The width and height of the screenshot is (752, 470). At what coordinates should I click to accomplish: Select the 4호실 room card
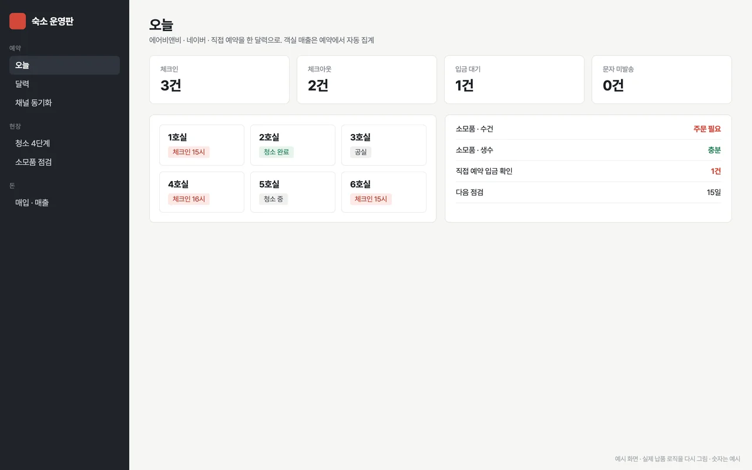tap(202, 192)
